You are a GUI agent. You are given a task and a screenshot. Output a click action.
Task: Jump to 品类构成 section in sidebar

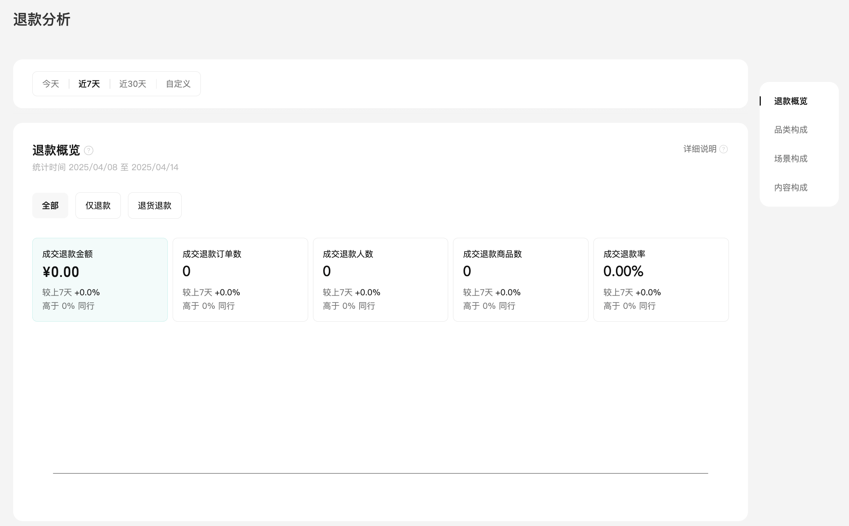pyautogui.click(x=790, y=130)
